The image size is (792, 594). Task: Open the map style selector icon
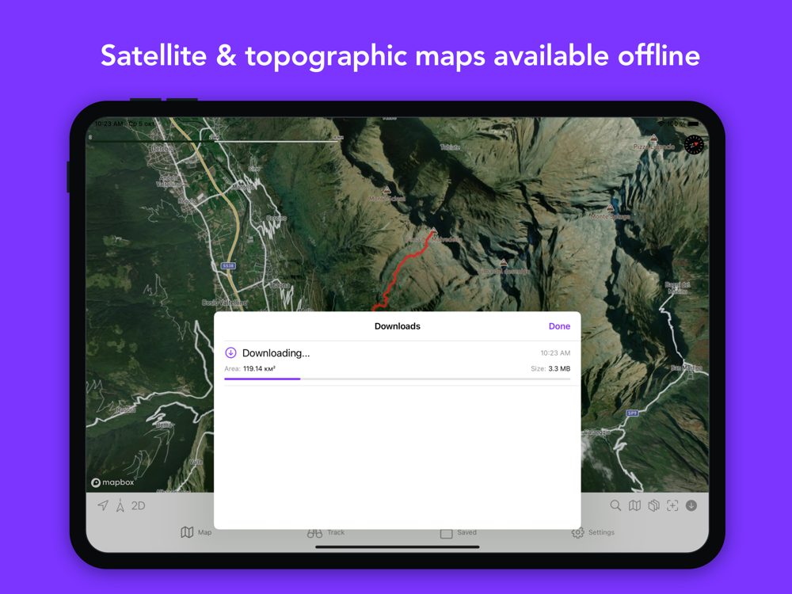(x=634, y=505)
